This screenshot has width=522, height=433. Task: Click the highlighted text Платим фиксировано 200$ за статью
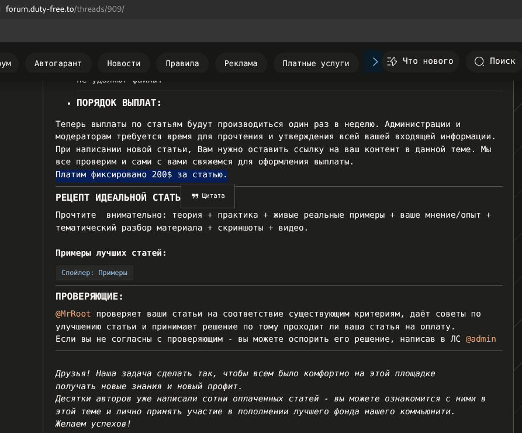point(141,175)
